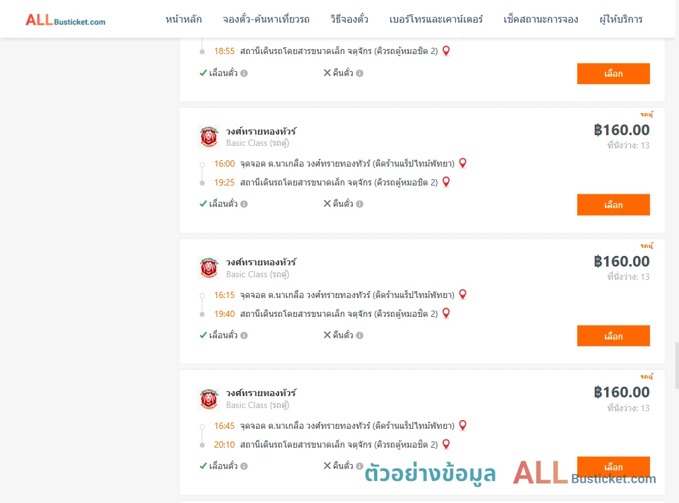
Task: Click map pin beside 19:40 arrival station
Action: click(x=446, y=313)
